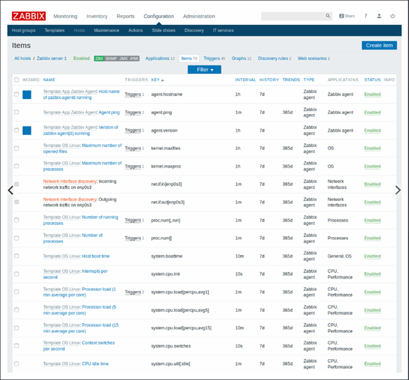Open Discovery rules 2 link
Image resolution: width=409 pixels, height=380 pixels.
275,58
